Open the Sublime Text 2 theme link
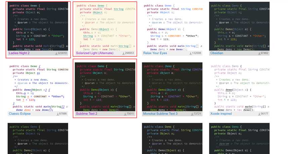This screenshot has width=288, height=154. [x=86, y=114]
